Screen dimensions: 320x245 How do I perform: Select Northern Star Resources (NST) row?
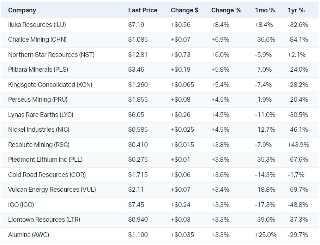[x=51, y=55]
